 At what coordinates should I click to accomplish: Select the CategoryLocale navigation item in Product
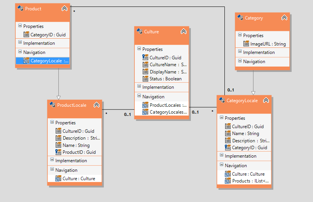(43, 61)
